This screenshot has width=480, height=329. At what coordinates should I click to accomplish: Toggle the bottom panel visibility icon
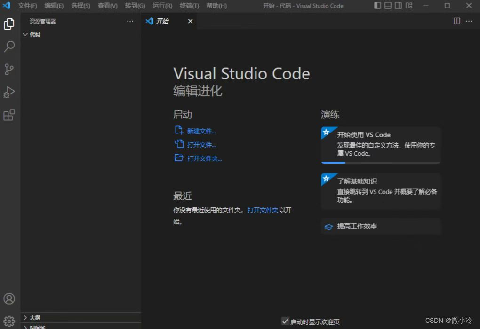click(x=387, y=6)
